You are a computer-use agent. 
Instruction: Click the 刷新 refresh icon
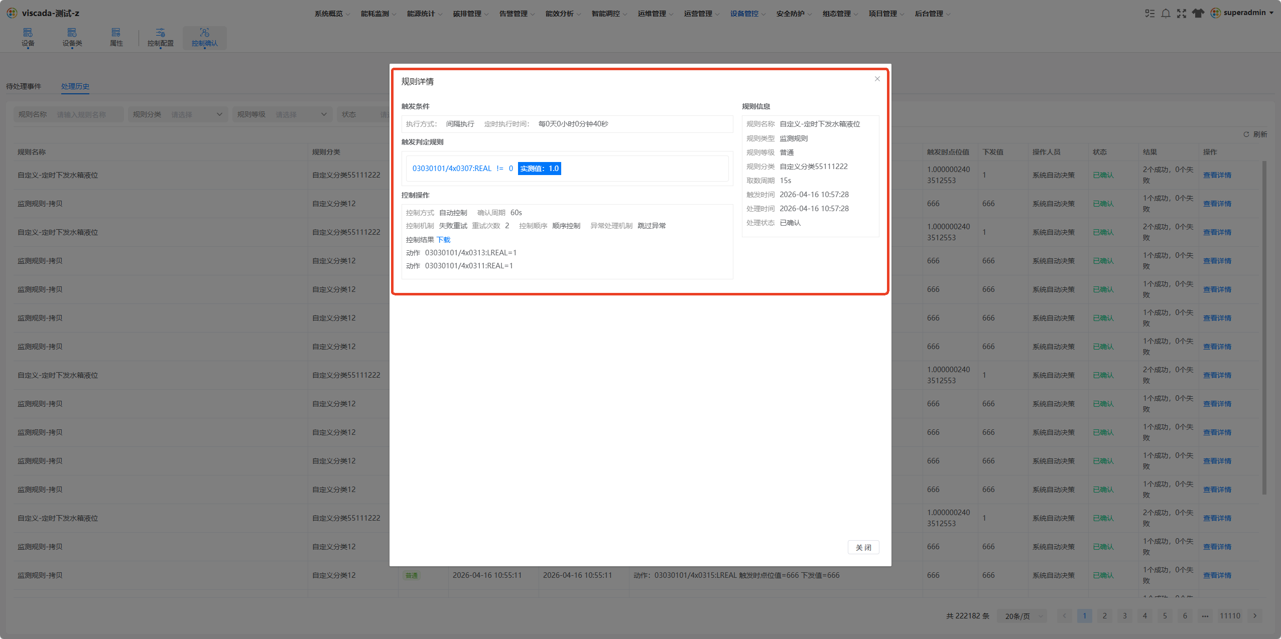coord(1246,134)
